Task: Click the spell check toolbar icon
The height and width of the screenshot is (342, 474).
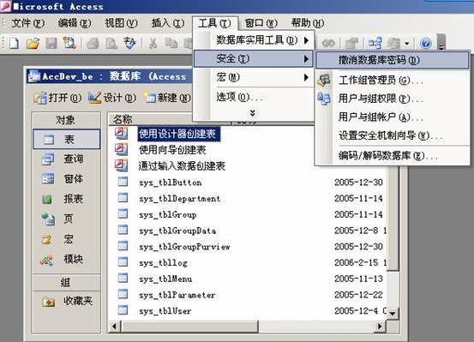Action: [129, 43]
